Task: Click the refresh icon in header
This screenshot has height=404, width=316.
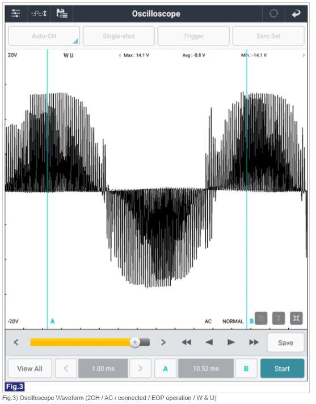Action: [273, 14]
